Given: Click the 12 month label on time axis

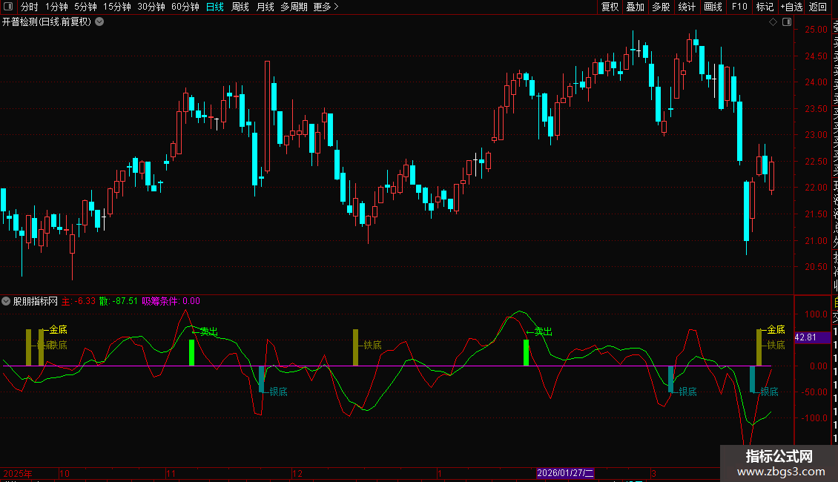Looking at the screenshot, I should coord(297,473).
